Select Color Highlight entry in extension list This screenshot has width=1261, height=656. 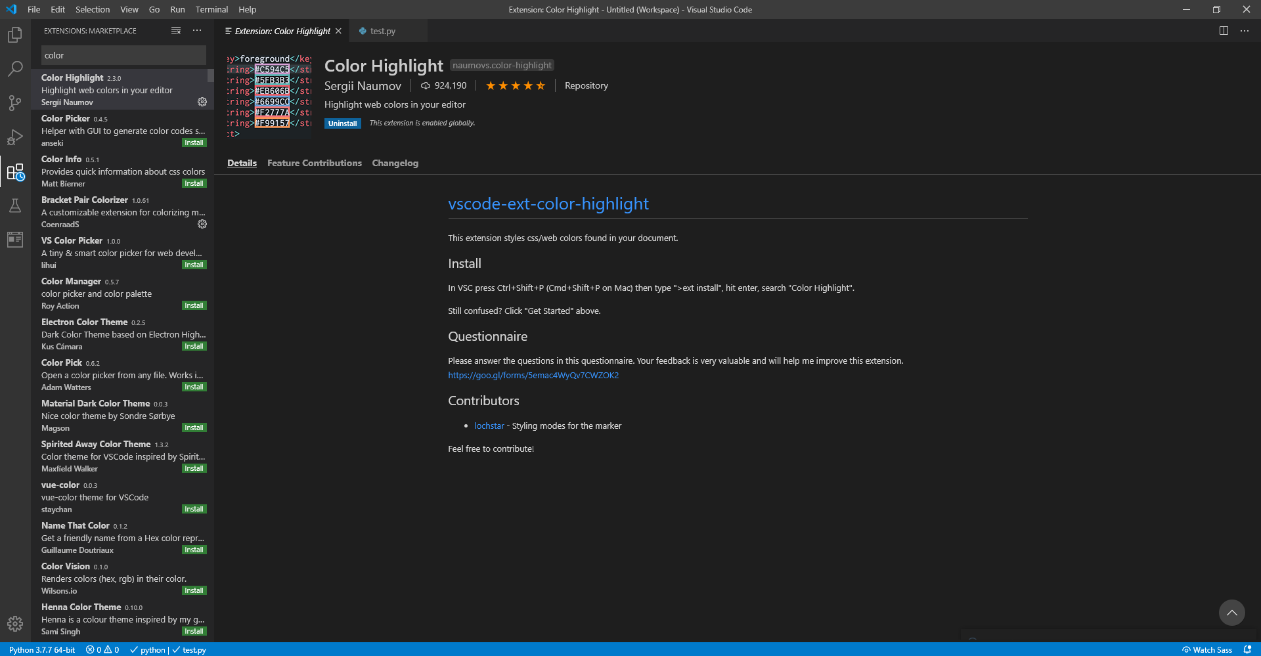[122, 89]
